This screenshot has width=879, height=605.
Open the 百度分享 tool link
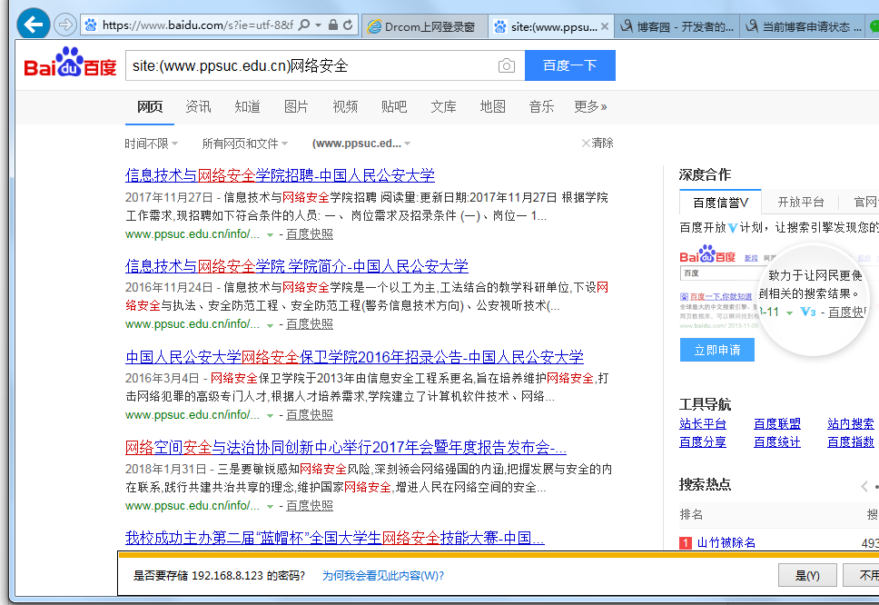[x=703, y=442]
